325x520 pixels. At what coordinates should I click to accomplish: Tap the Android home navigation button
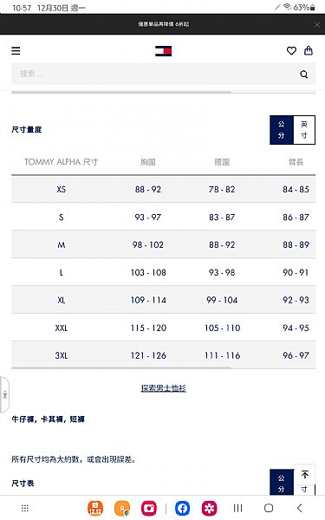click(269, 508)
